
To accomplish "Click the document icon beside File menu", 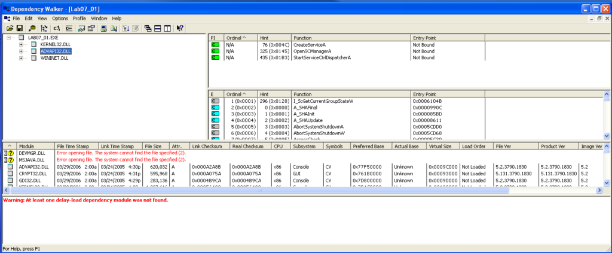I will (7, 19).
